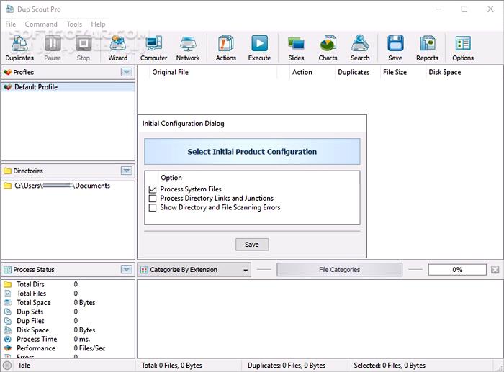Open the Help menu
The image size is (504, 372).
click(98, 24)
